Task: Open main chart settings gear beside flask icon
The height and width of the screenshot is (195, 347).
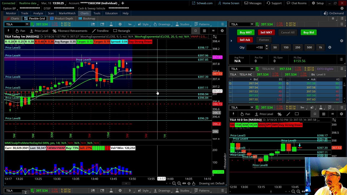Action: coord(120,24)
